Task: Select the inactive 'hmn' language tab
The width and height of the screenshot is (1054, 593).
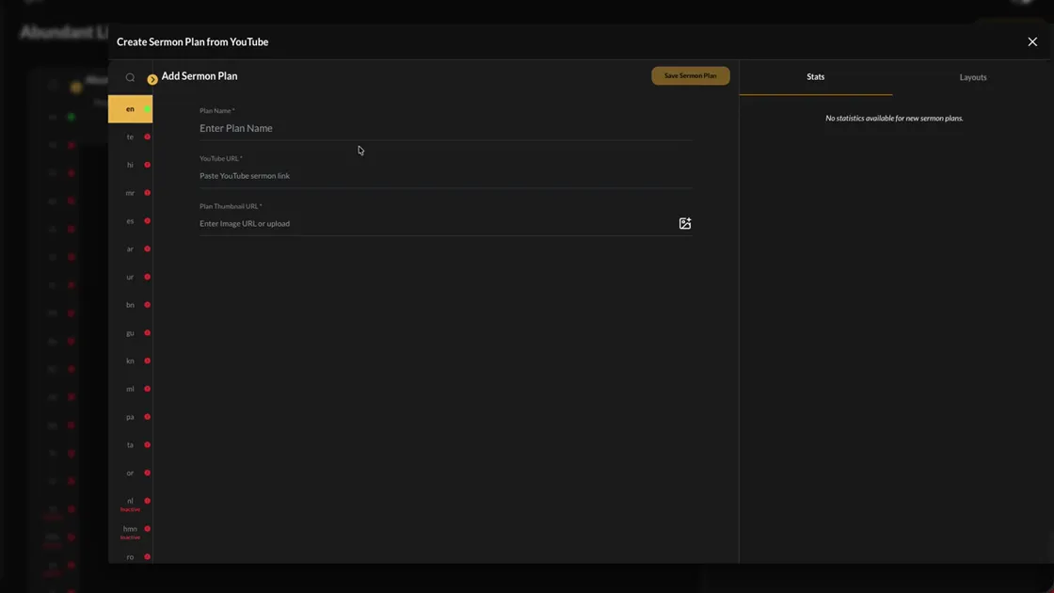Action: (x=131, y=531)
